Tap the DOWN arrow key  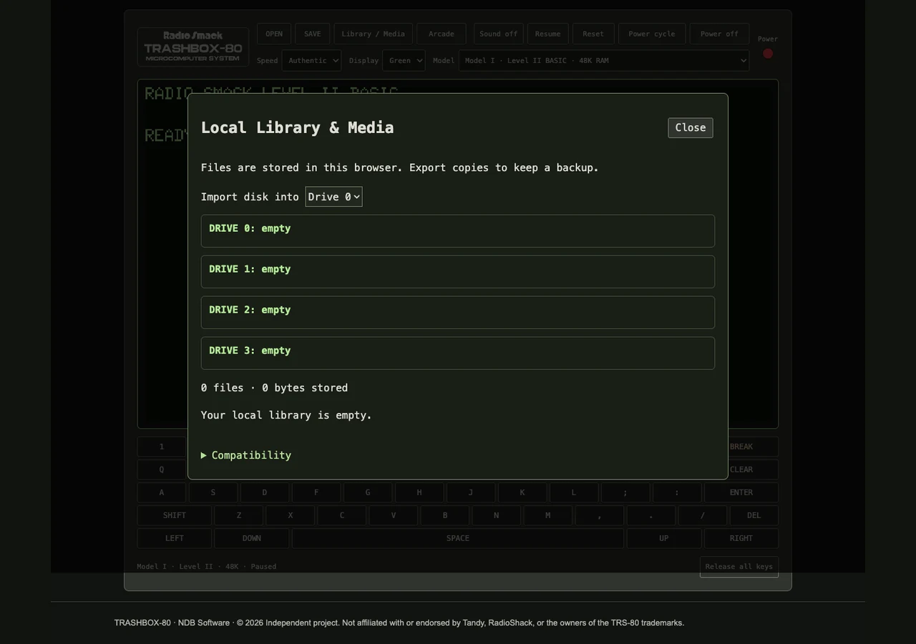[252, 538]
